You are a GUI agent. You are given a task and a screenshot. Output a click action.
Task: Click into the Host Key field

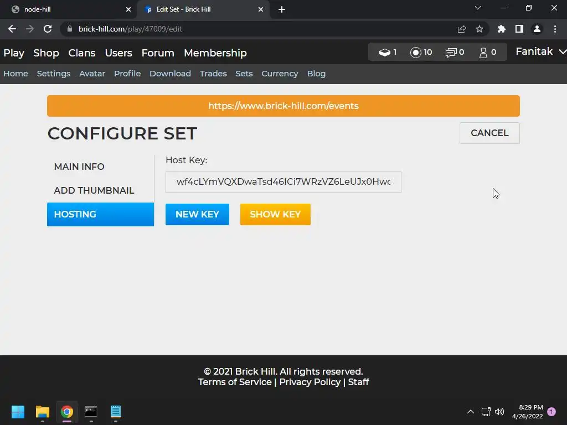pos(283,182)
